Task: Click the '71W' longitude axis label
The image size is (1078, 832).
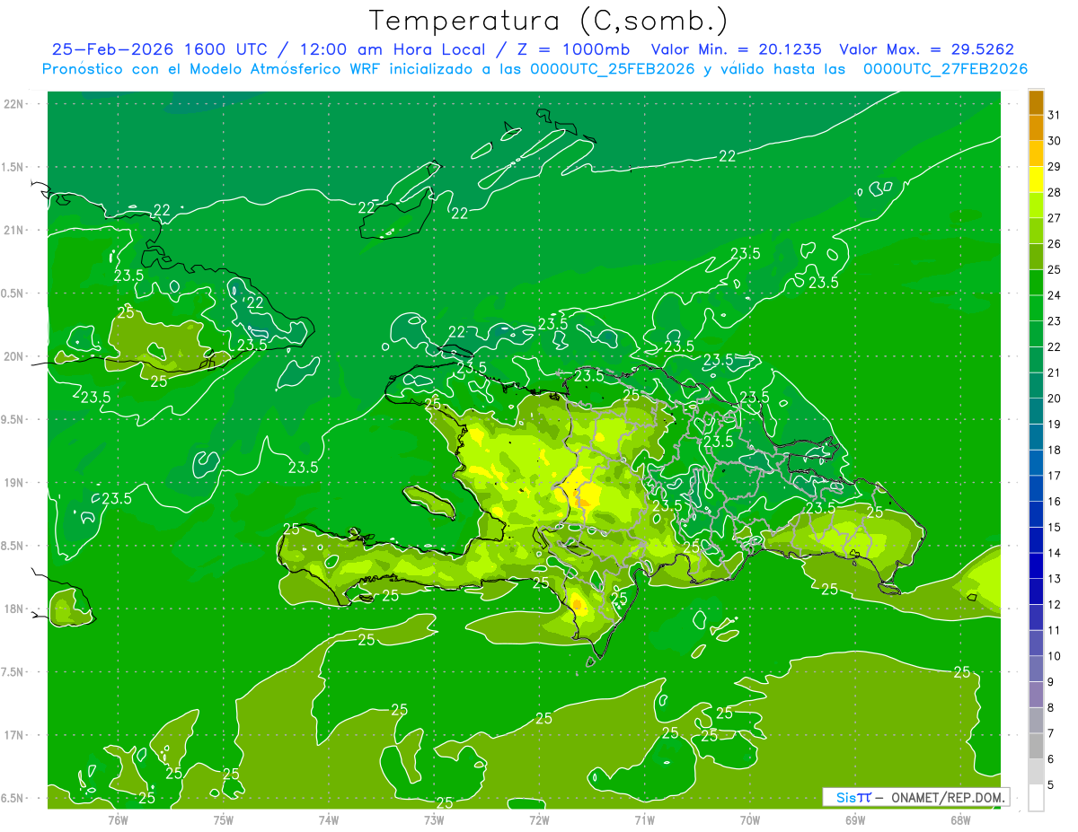Action: pyautogui.click(x=644, y=820)
